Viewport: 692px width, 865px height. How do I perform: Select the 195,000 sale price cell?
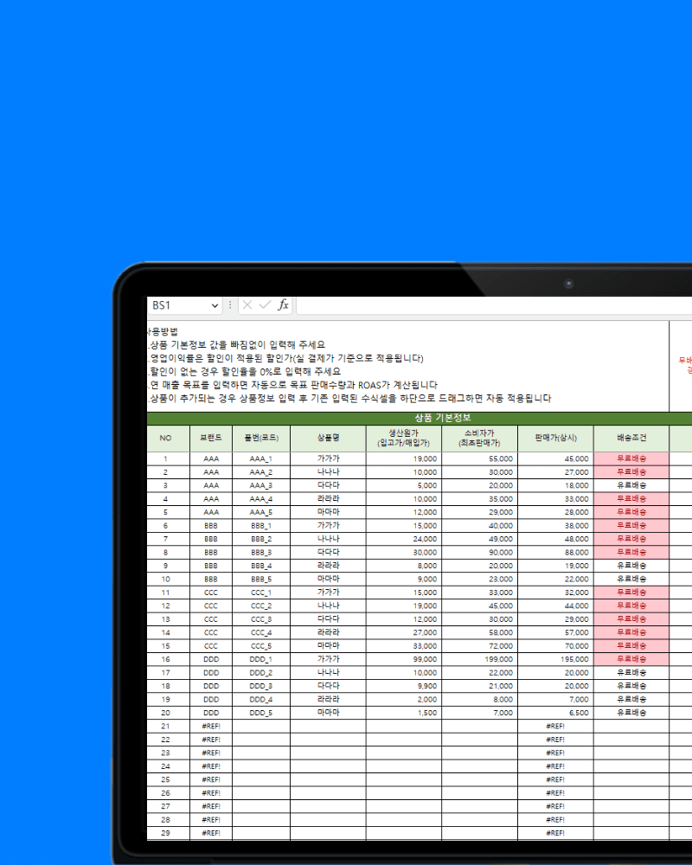click(555, 660)
